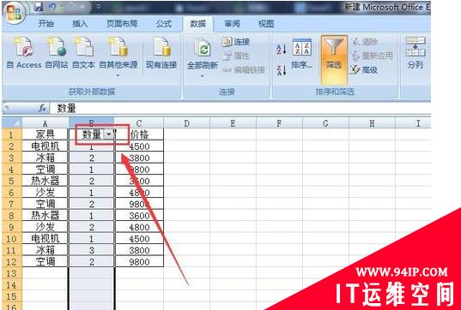Switch to the 公式 ribbon tab
This screenshot has height=310, width=461.
(x=164, y=23)
